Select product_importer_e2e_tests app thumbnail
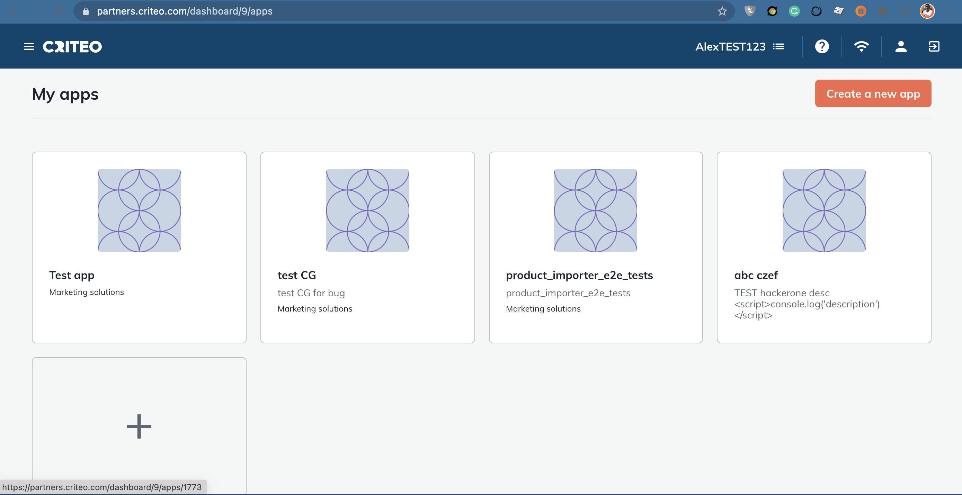The image size is (962, 495). coord(595,210)
